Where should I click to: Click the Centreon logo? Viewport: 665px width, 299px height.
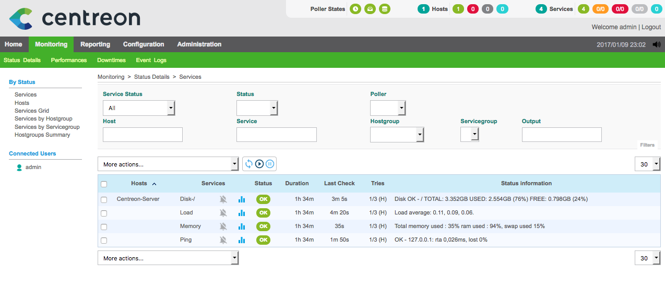click(75, 18)
